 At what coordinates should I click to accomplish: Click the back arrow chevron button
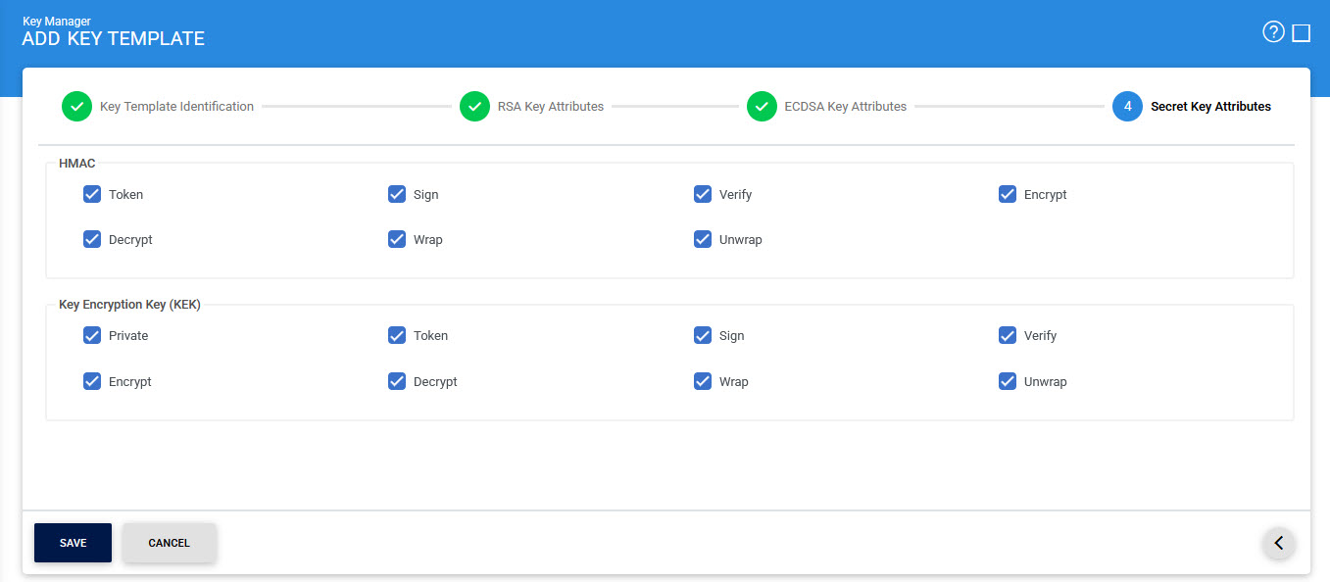pos(1278,542)
